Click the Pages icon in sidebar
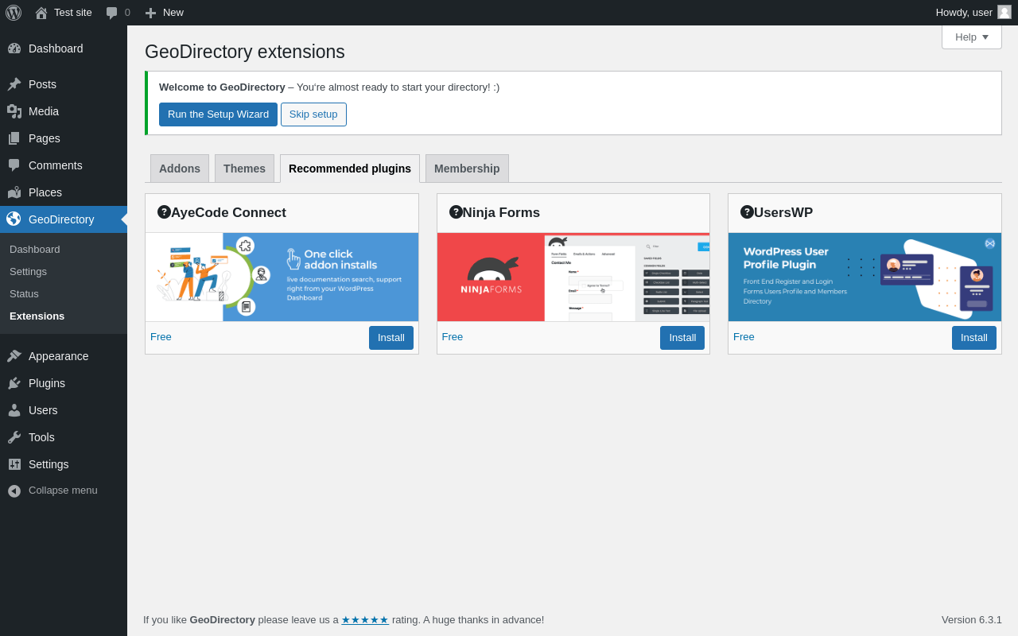 (x=14, y=138)
